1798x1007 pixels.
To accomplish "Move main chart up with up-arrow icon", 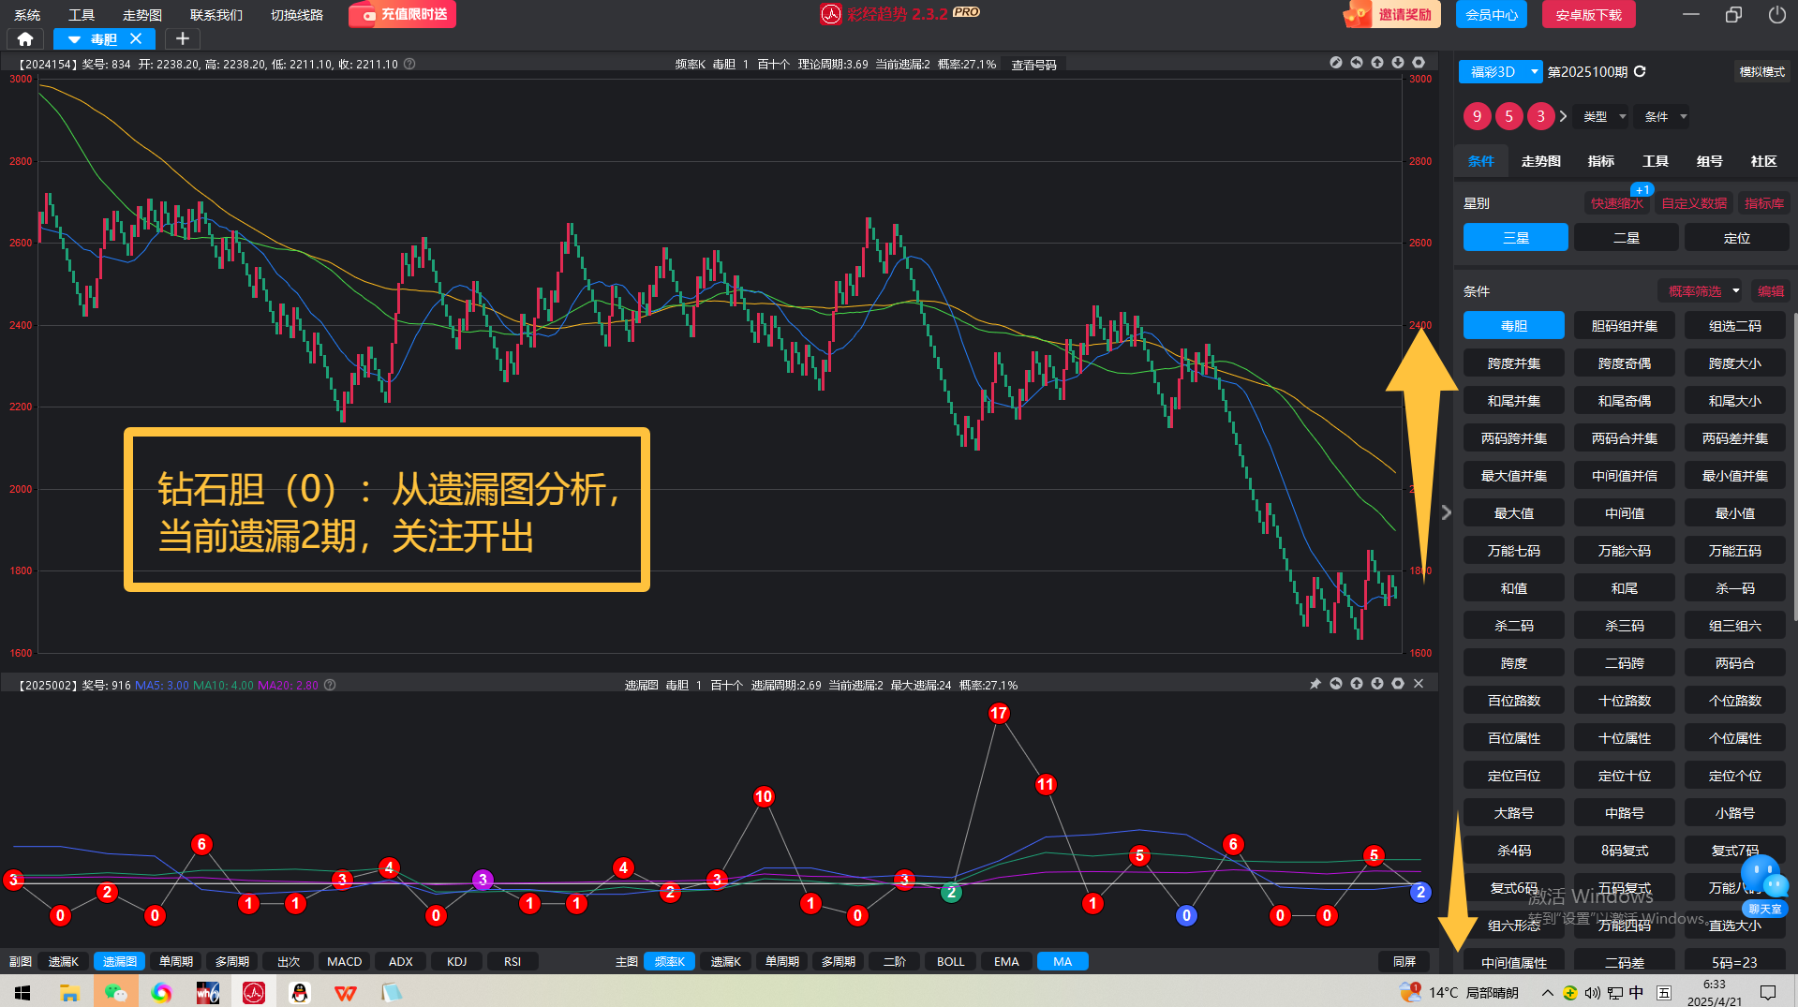I will pos(1377,63).
